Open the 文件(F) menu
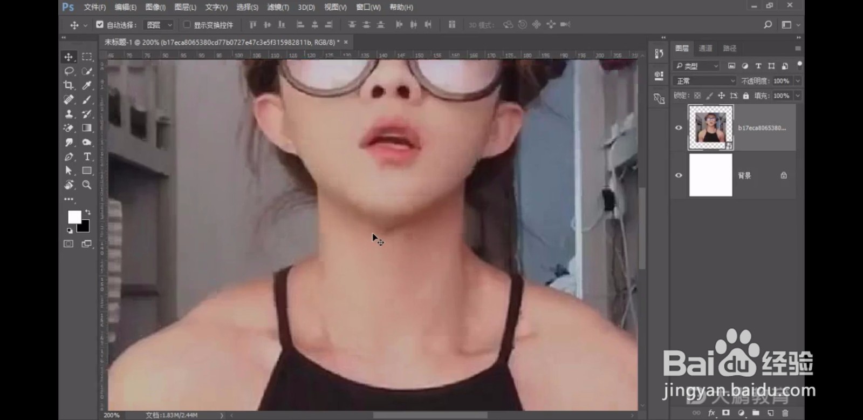863x420 pixels. (95, 7)
